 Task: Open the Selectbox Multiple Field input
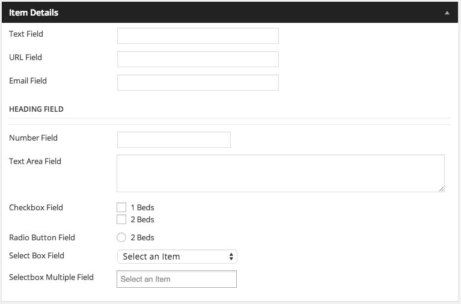click(176, 279)
